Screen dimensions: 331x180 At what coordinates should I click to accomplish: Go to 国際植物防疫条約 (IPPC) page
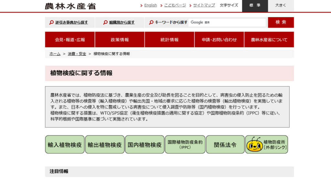point(185,145)
